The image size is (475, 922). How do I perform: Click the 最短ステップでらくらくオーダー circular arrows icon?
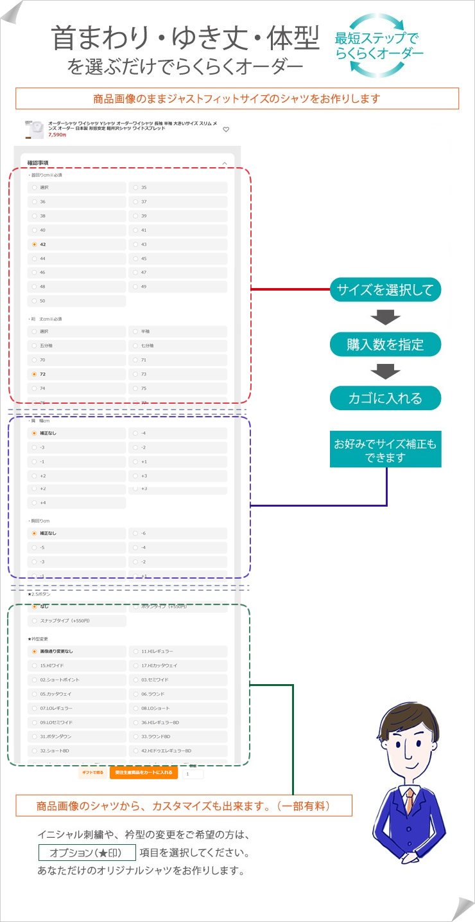[379, 46]
